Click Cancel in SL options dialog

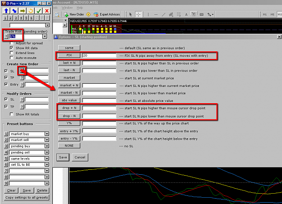point(80,157)
